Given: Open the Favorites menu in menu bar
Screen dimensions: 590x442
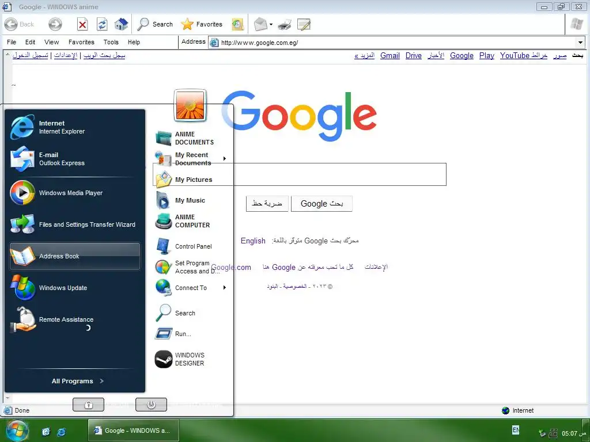Looking at the screenshot, I should [81, 42].
